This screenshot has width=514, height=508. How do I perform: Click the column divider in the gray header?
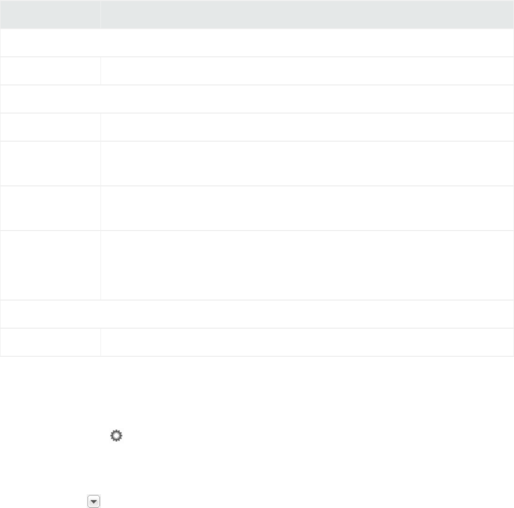(x=100, y=15)
